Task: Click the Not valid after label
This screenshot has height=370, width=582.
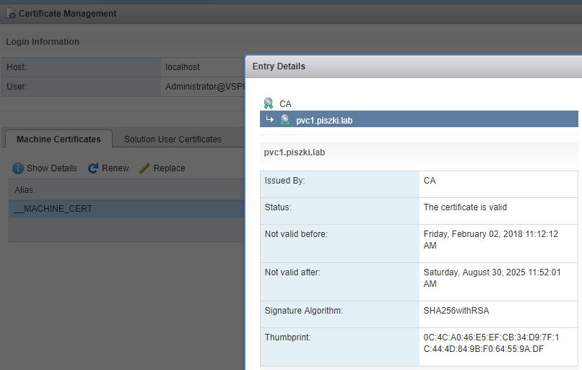Action: click(x=292, y=272)
